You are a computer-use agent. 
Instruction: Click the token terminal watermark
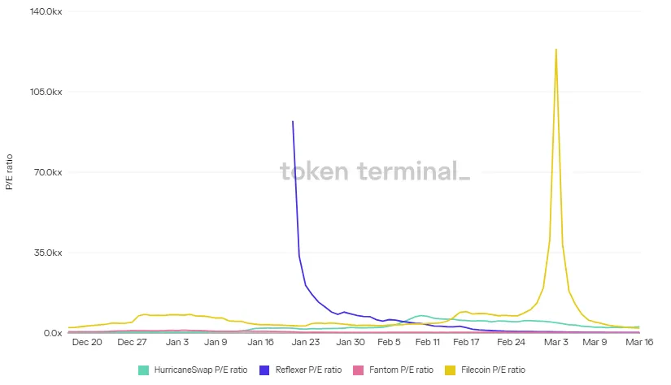tap(375, 171)
